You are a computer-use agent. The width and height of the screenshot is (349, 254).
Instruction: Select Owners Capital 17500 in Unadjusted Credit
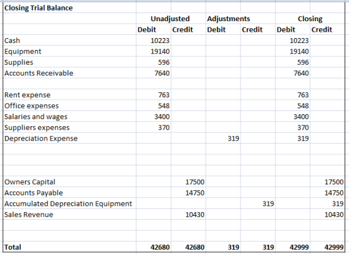click(x=194, y=182)
